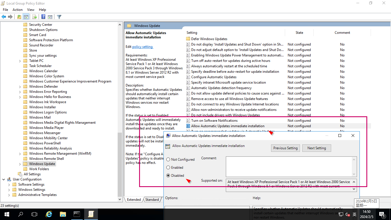This screenshot has width=391, height=220.
Task: Click the taskbar Search magnifier icon
Action: [21, 214]
